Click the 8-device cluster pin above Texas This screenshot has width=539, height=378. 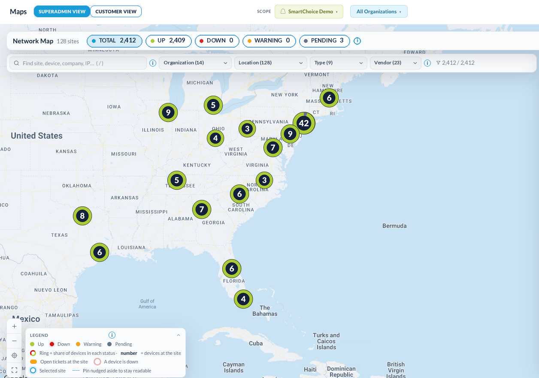(82, 216)
